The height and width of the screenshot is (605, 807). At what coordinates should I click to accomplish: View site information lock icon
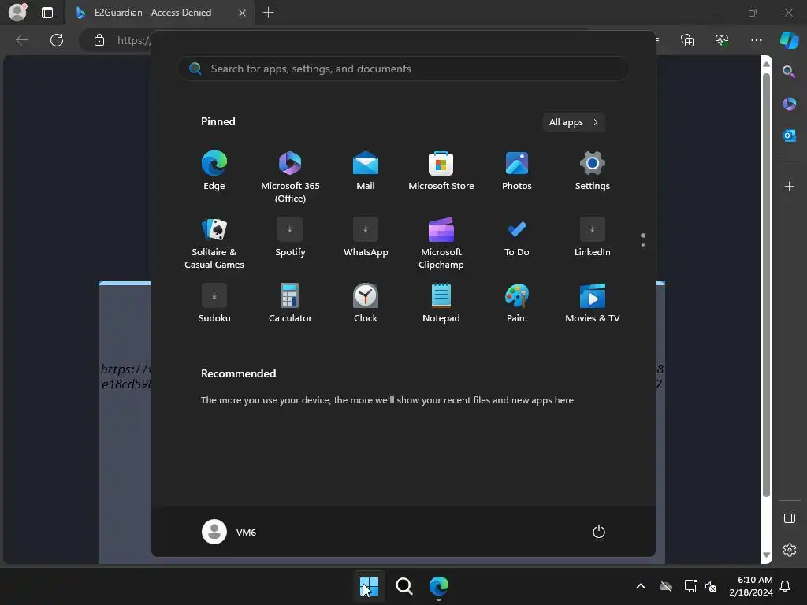pyautogui.click(x=99, y=40)
